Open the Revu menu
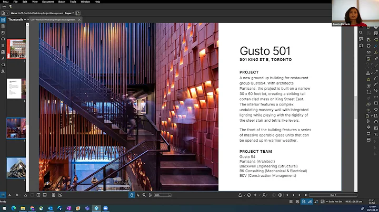 tap(6, 2)
